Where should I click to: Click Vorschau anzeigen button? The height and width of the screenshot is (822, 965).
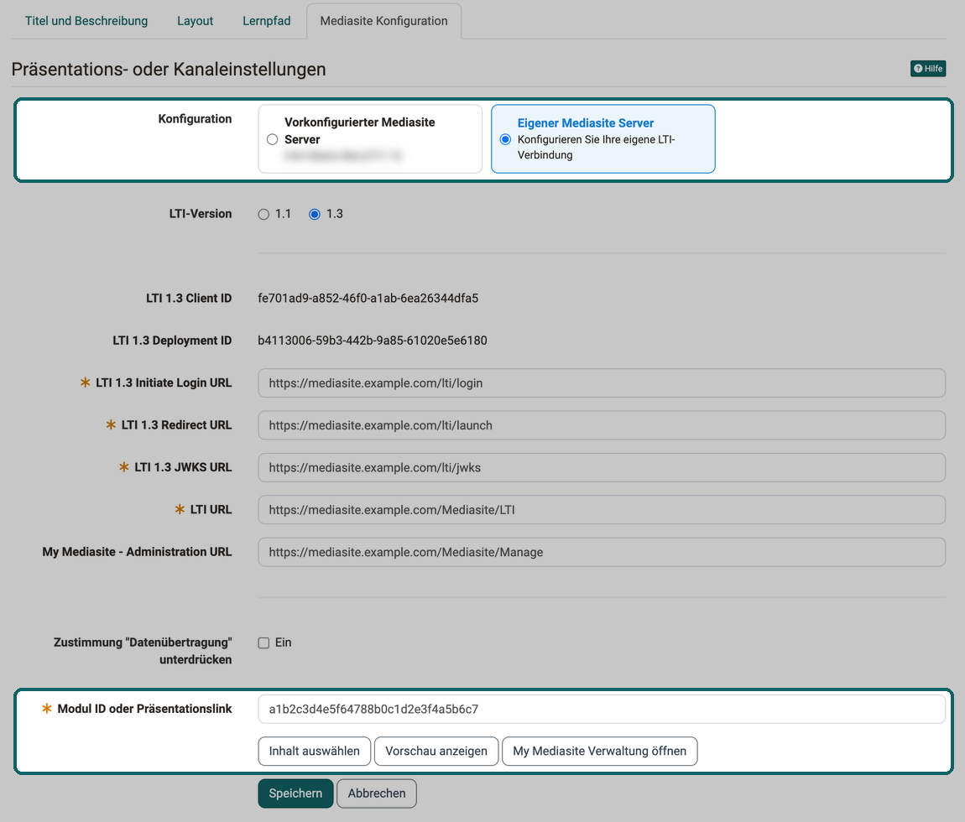(x=436, y=752)
